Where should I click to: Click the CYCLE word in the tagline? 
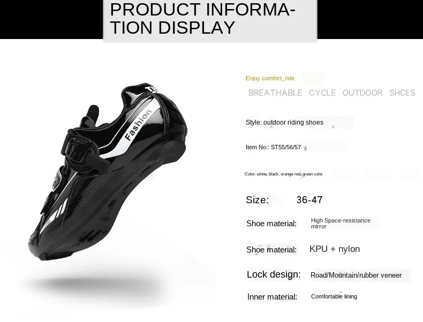(x=322, y=93)
